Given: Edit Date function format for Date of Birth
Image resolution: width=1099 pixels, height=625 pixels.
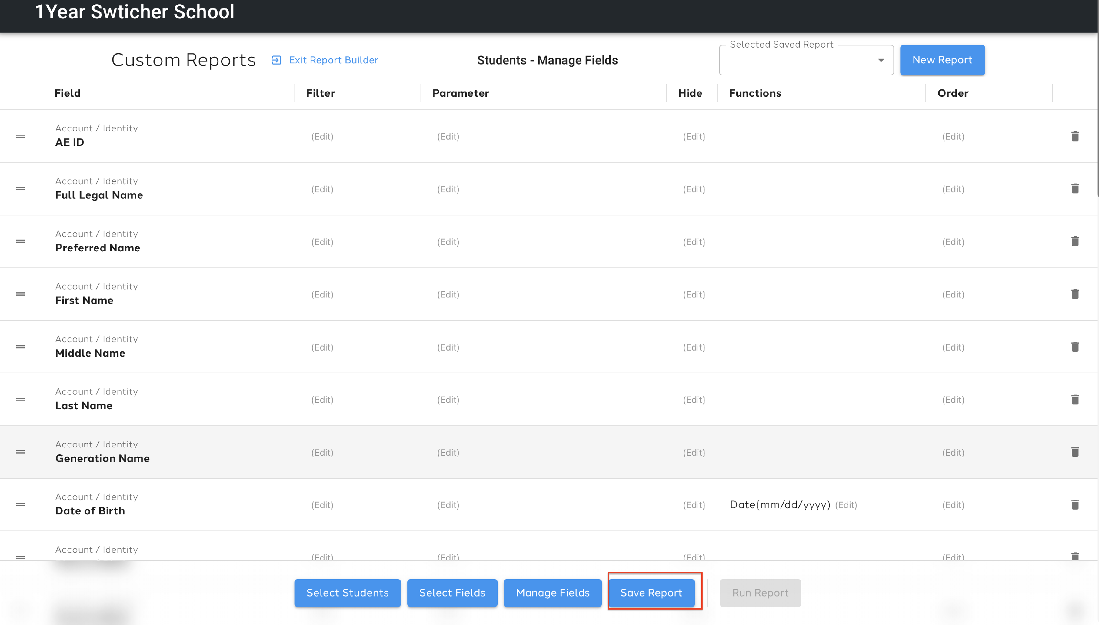Looking at the screenshot, I should [x=846, y=505].
